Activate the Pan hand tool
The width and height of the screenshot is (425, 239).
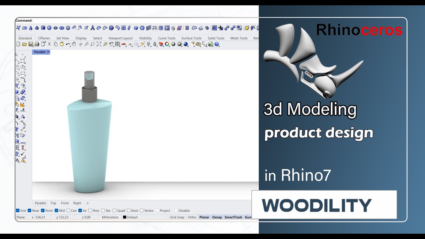74,44
